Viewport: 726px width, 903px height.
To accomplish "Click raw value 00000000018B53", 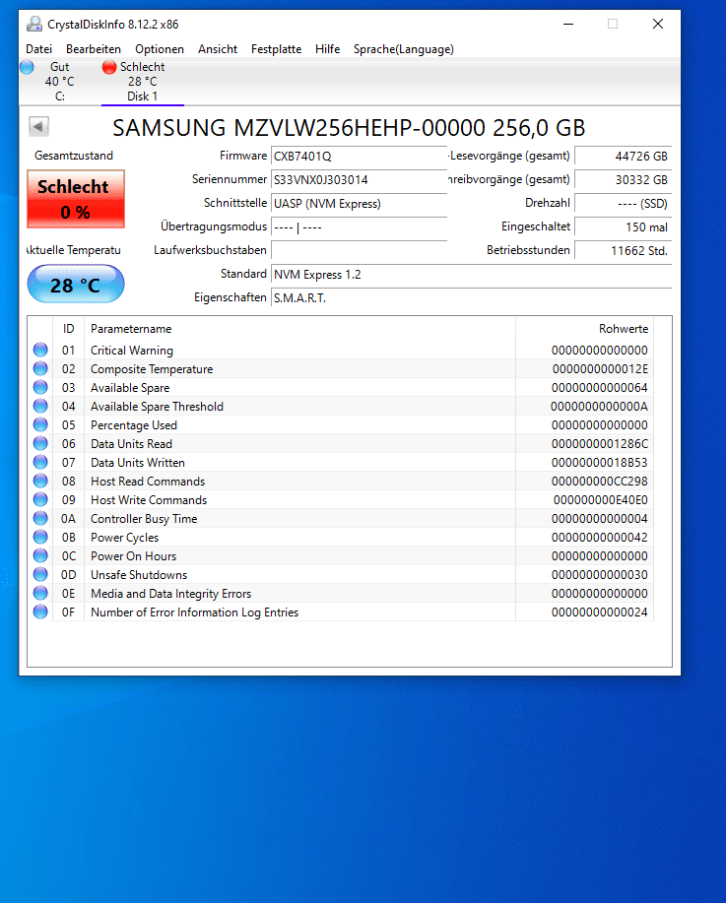I will [x=599, y=463].
